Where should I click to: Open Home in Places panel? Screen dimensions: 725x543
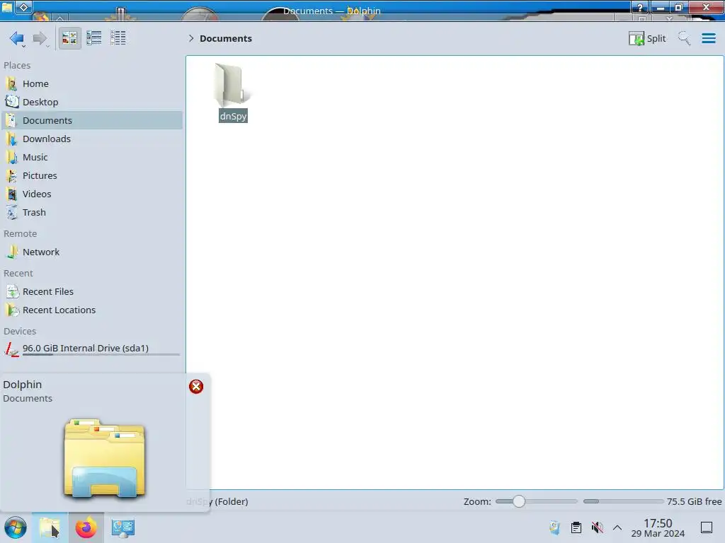pos(93,83)
